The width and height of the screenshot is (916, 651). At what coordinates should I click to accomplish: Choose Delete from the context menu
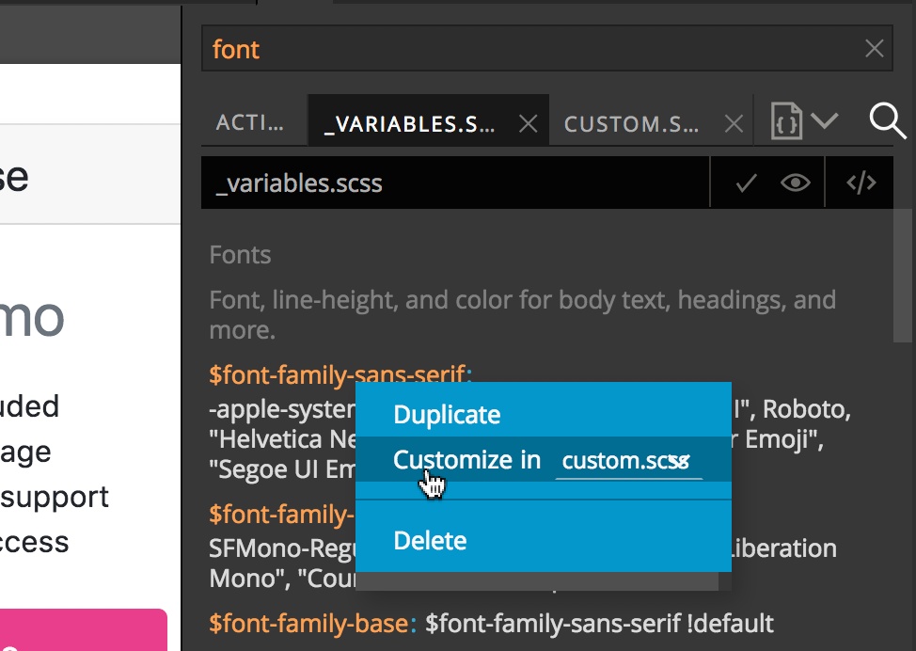coord(544,541)
